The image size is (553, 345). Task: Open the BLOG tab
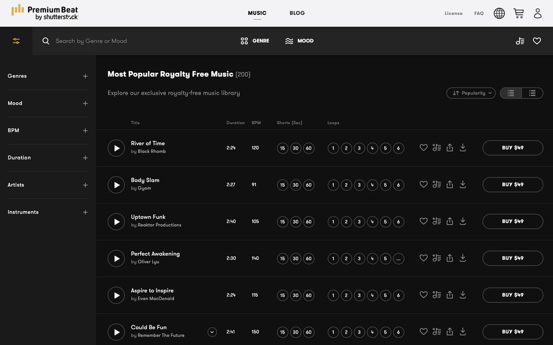coord(297,13)
